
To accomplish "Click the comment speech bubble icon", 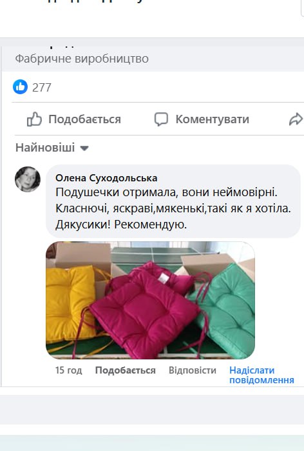I will tap(161, 119).
